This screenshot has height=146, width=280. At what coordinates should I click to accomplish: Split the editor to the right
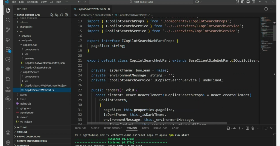pos(266,9)
